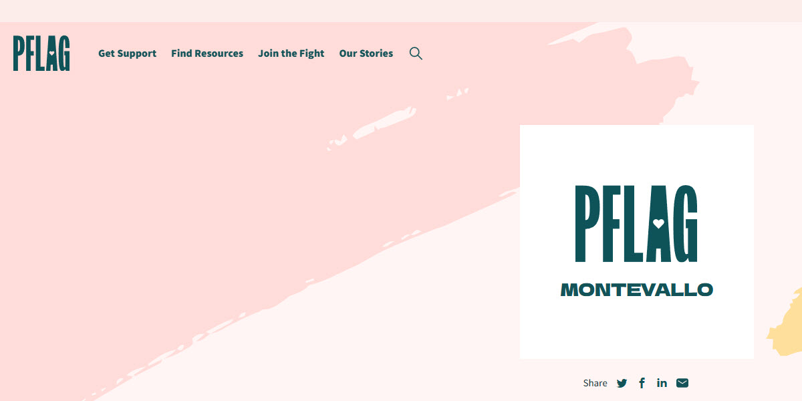Expand the Join the Fight navigation item
Image resolution: width=802 pixels, height=401 pixels.
[x=291, y=53]
